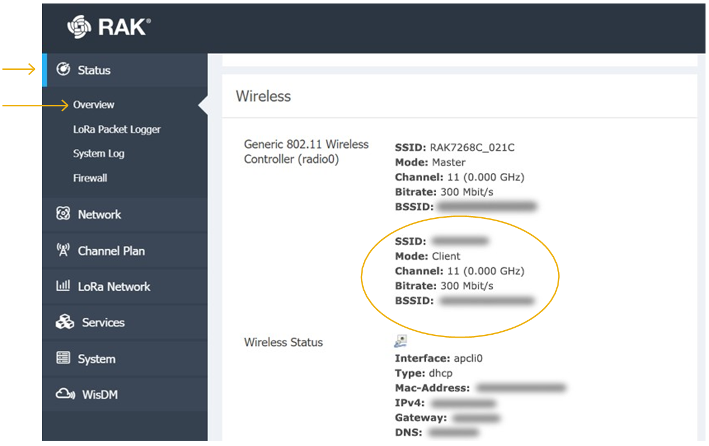This screenshot has width=709, height=446.
Task: Click the RAK logo in the header
Action: [x=109, y=28]
